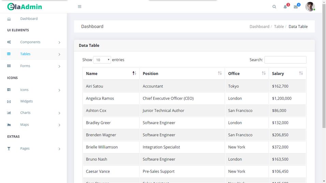
Task: Open notifications bell icon
Action: pyautogui.click(x=285, y=7)
